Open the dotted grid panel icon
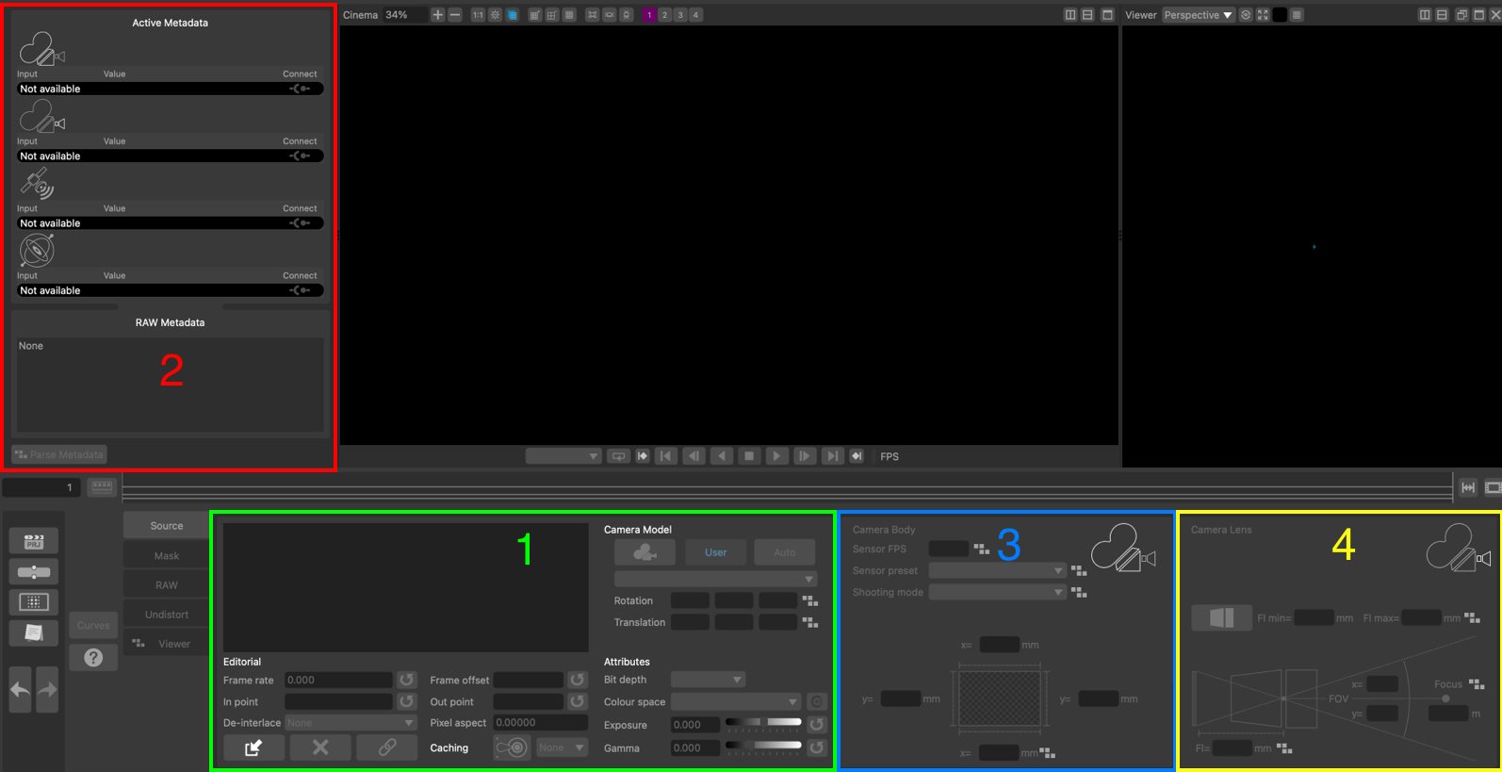The width and height of the screenshot is (1502, 772). pos(34,601)
